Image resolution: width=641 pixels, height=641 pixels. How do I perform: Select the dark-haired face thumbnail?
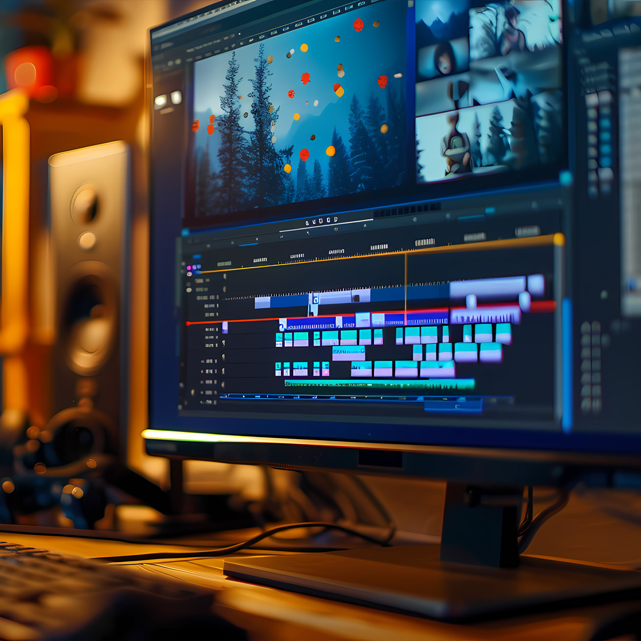(443, 60)
